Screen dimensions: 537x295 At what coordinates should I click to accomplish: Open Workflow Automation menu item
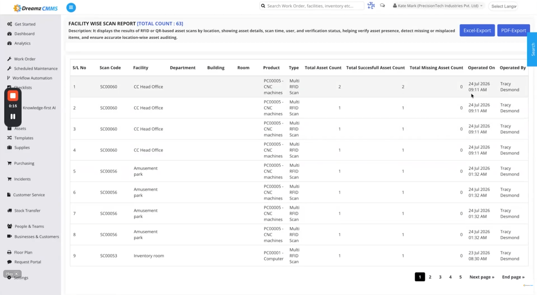(32, 78)
